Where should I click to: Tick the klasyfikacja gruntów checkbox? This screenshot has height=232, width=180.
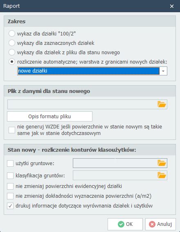(10, 176)
